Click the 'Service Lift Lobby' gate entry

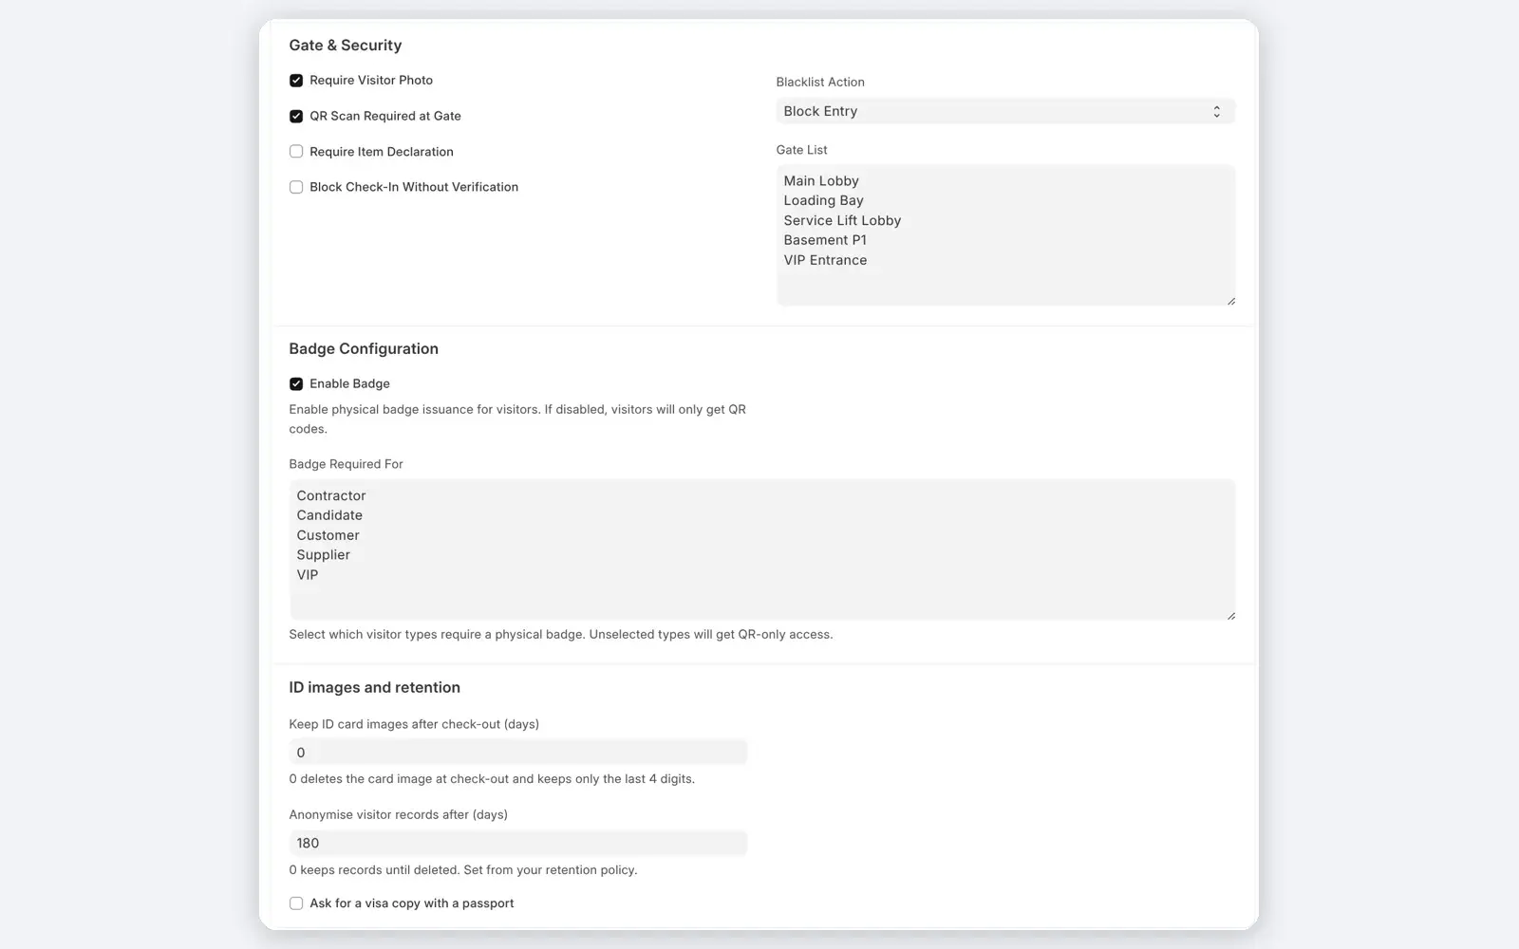(842, 220)
